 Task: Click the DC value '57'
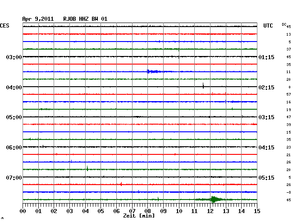[x=288, y=94]
